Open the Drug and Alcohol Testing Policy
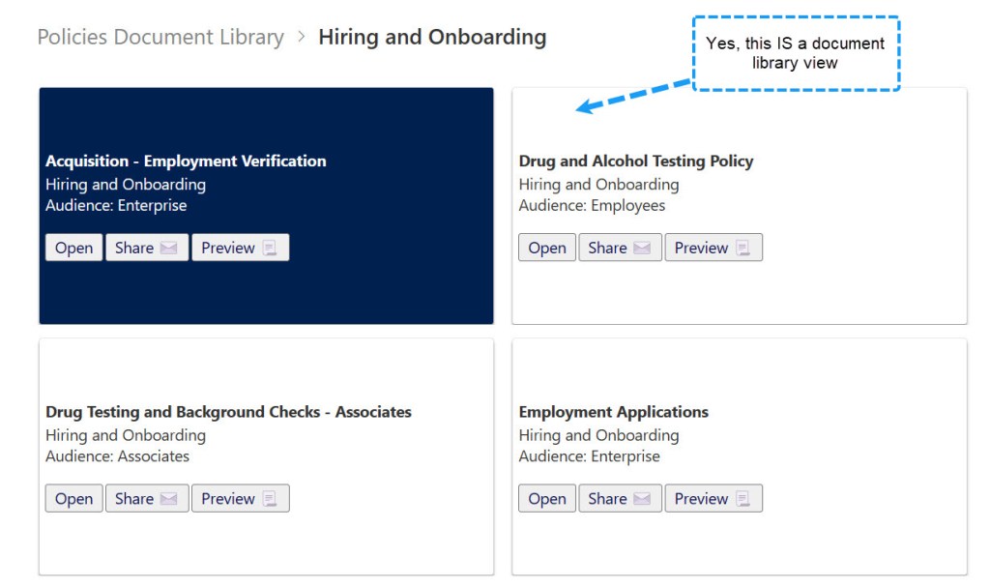Screen dimensions: 990x587 coord(546,247)
